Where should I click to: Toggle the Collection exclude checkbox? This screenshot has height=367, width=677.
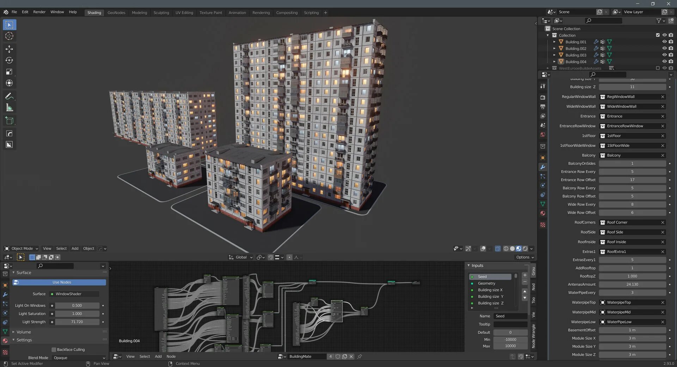658,35
